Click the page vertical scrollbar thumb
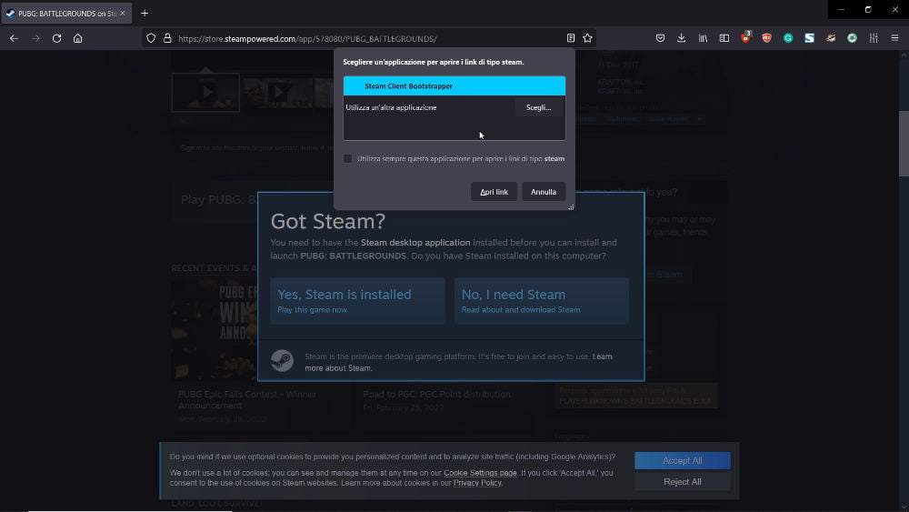 click(x=904, y=143)
